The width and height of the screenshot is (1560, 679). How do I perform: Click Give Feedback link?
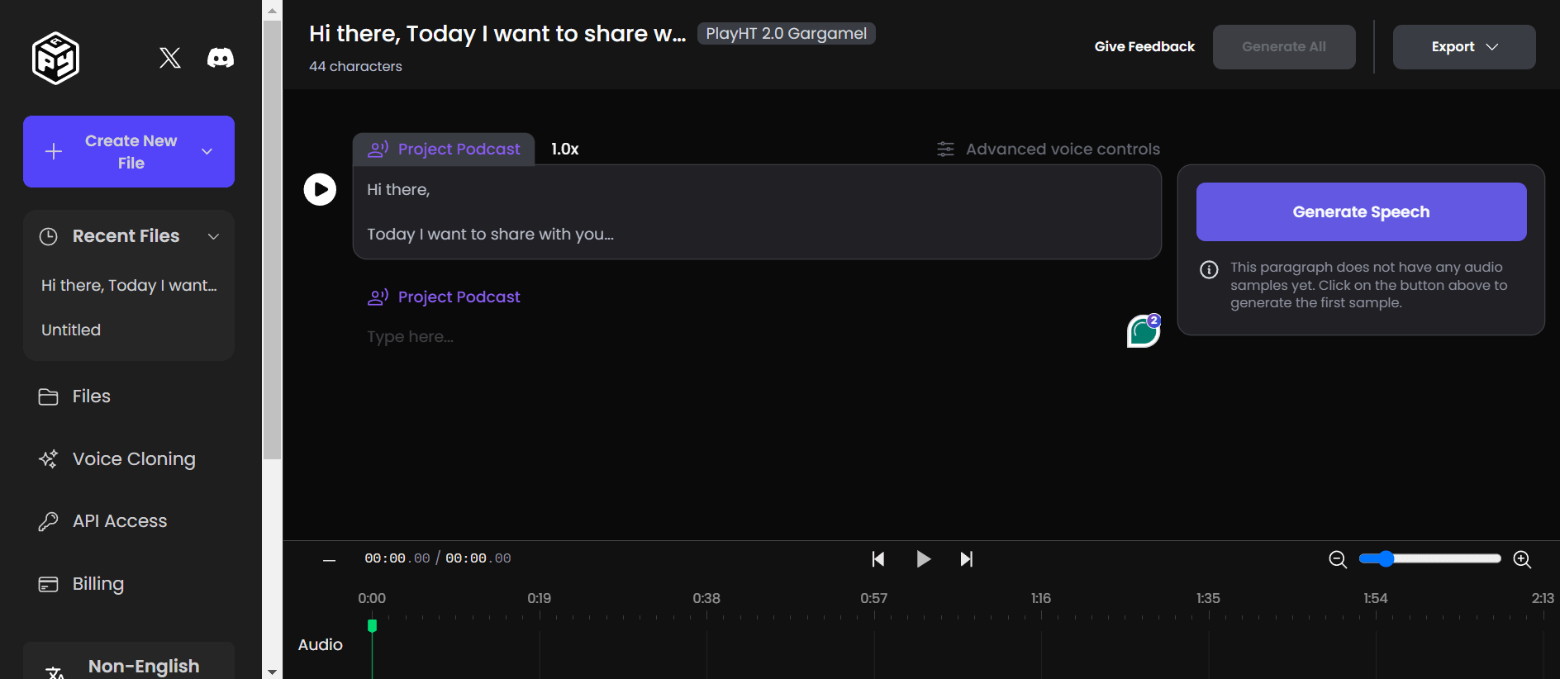[1144, 47]
